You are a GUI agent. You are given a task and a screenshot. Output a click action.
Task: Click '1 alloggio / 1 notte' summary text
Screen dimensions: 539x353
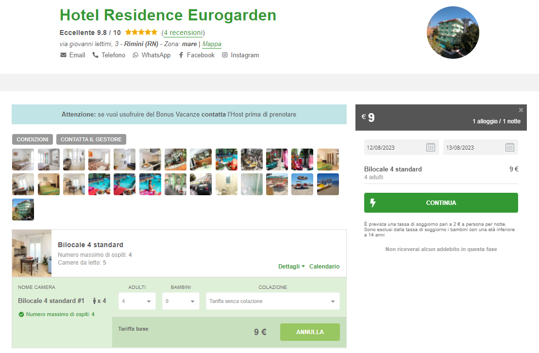pos(496,121)
